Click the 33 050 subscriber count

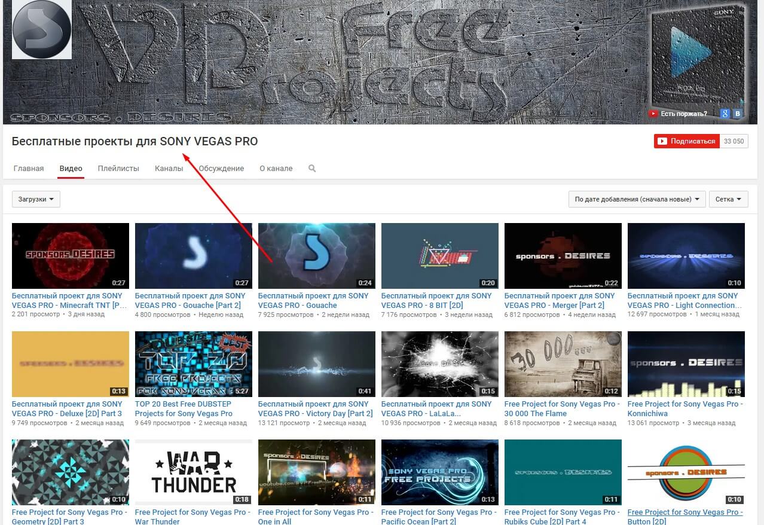(734, 141)
